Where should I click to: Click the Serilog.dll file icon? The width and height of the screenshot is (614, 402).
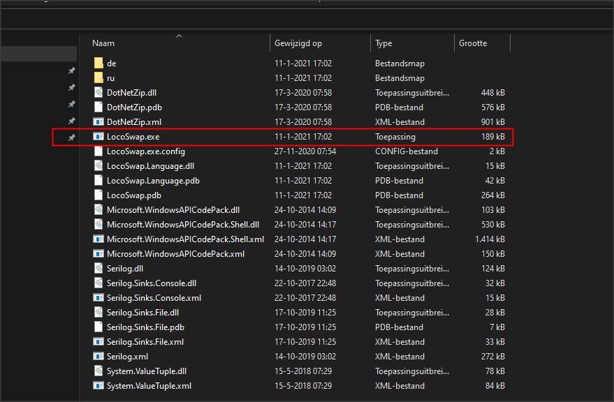[98, 269]
